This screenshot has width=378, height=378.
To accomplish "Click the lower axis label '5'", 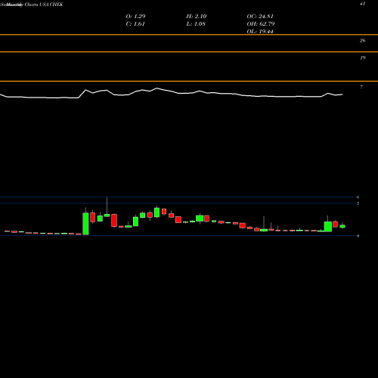I will [x=358, y=203].
